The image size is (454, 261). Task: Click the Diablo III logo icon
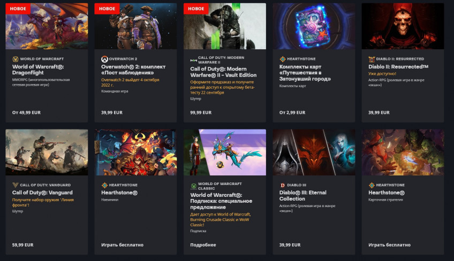[282, 185]
